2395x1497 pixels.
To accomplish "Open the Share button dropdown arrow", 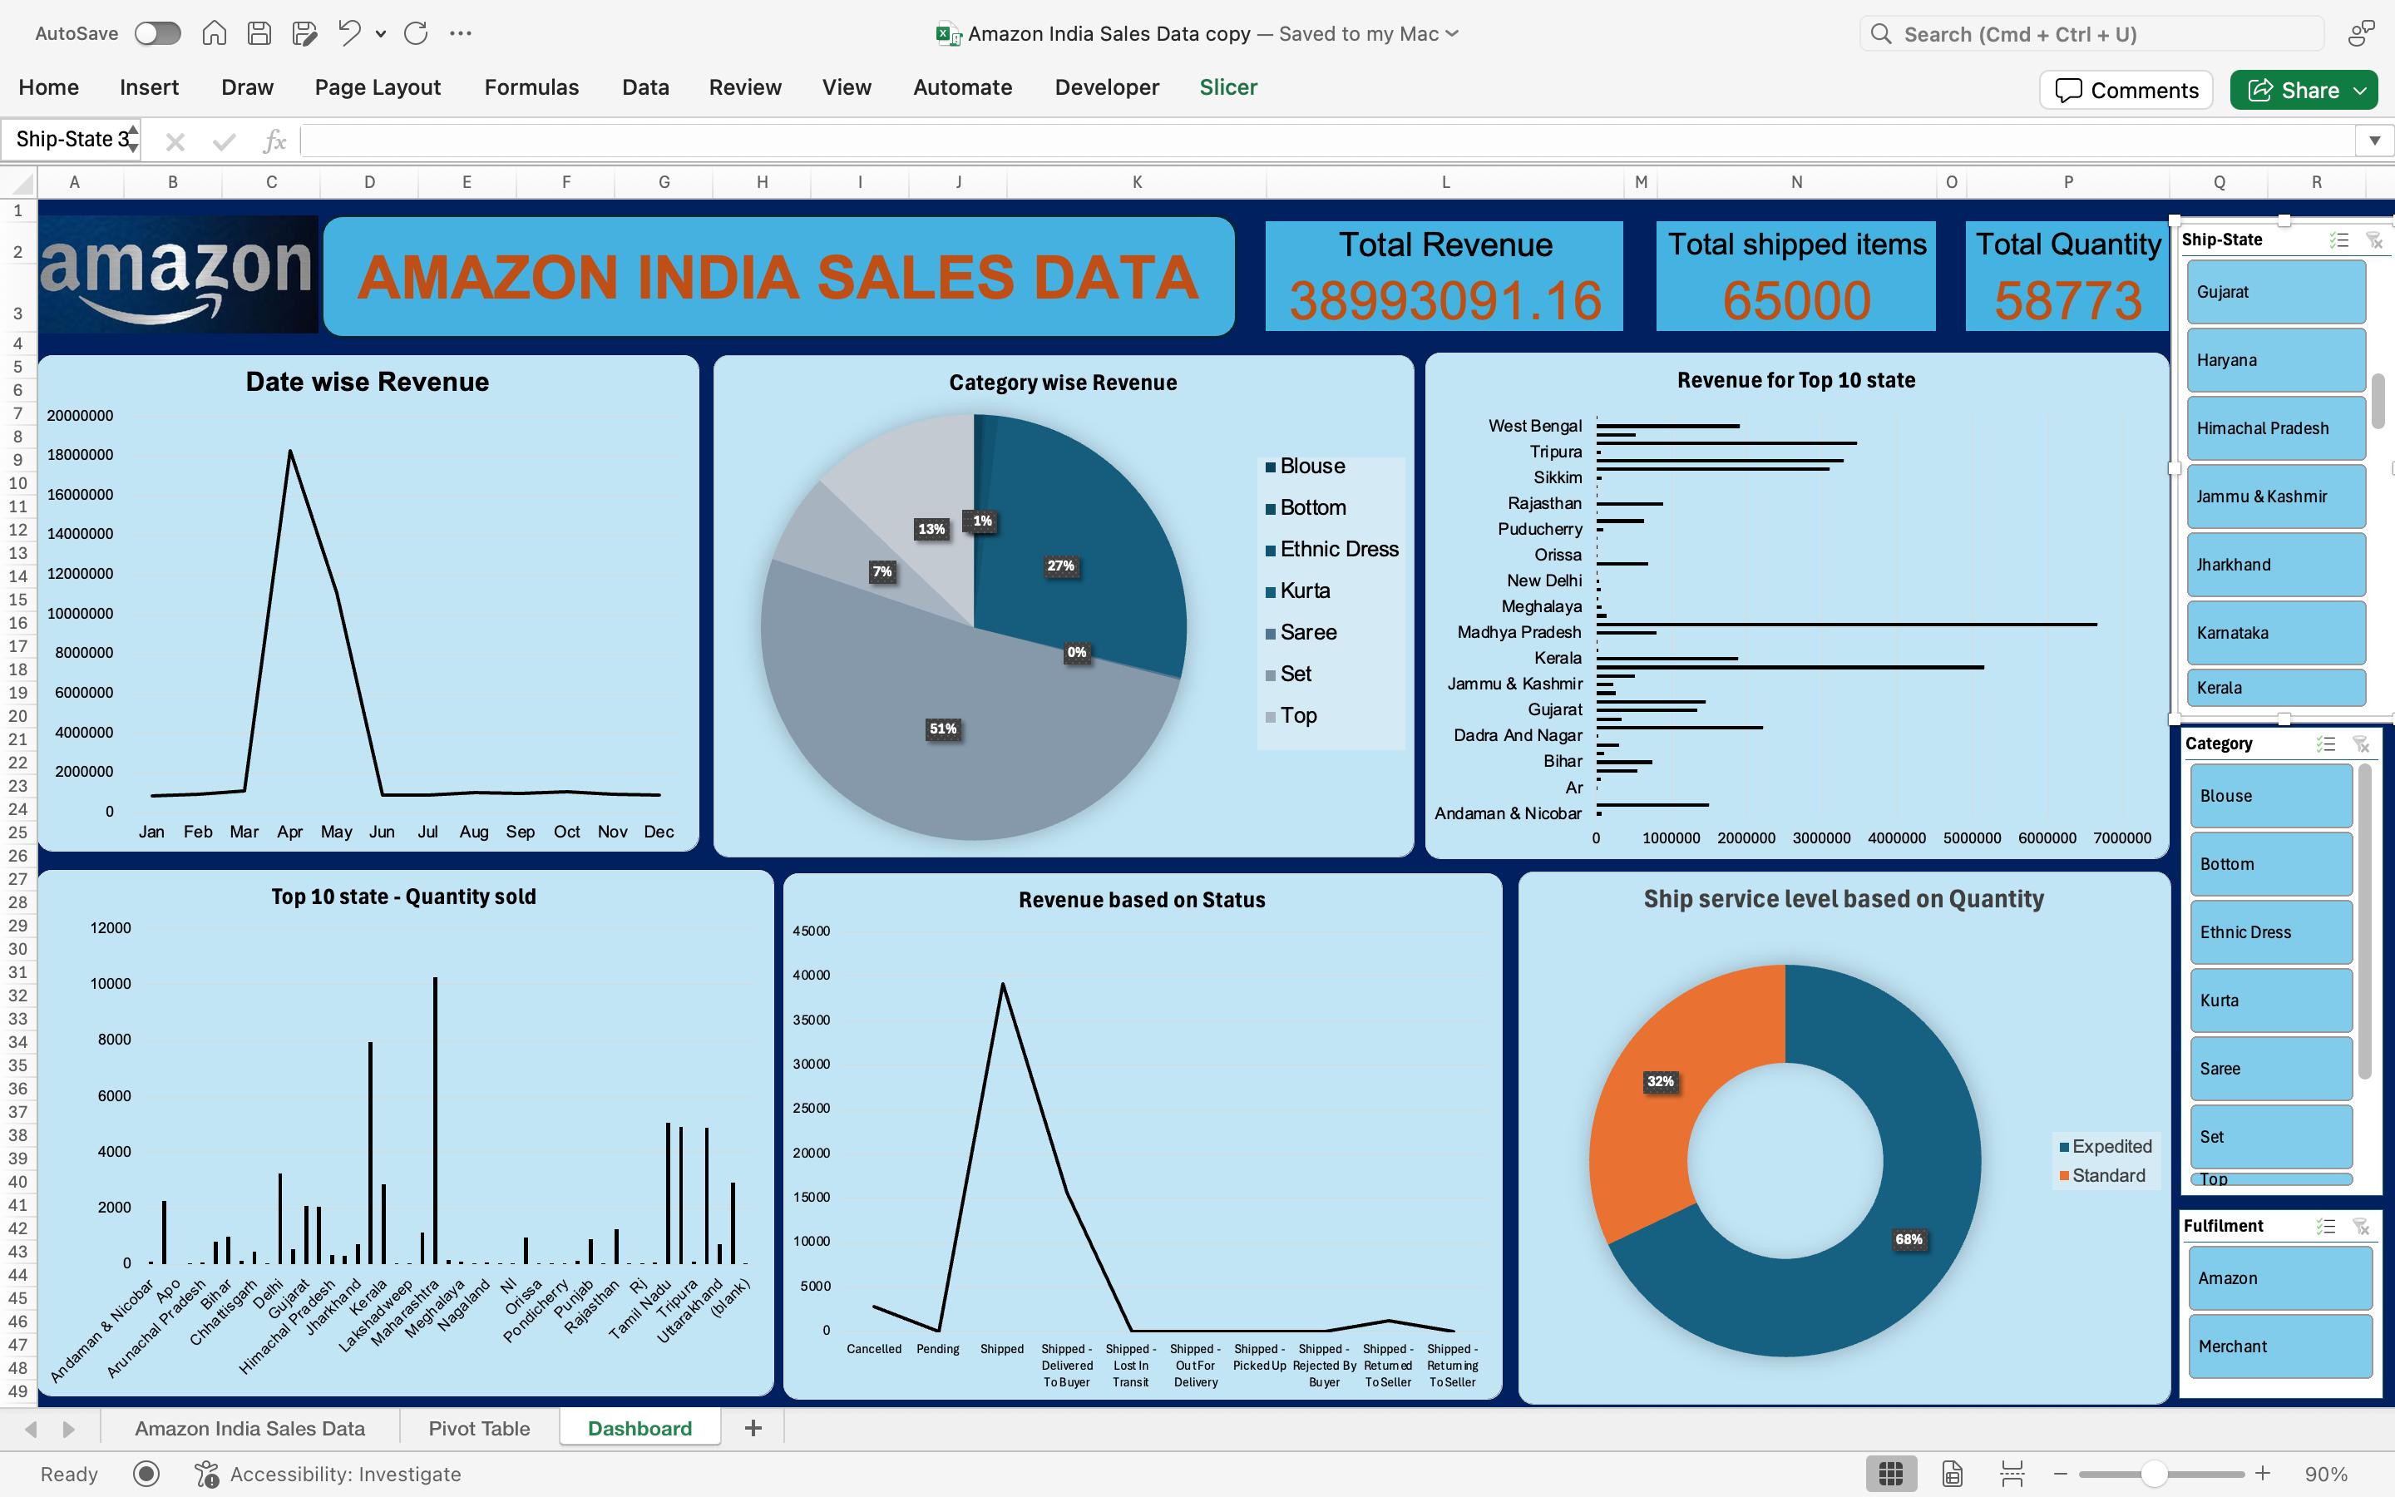I will point(2360,90).
